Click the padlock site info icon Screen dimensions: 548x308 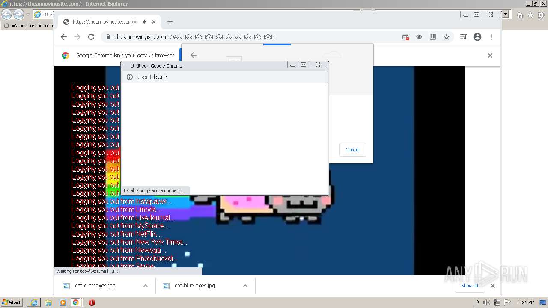108,37
